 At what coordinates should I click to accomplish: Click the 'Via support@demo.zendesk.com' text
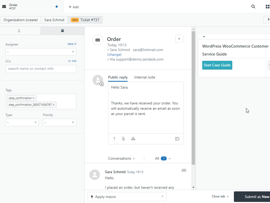tap(137, 59)
